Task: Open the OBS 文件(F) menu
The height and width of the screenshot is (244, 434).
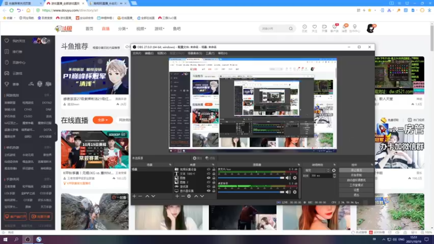Action: coord(137,53)
